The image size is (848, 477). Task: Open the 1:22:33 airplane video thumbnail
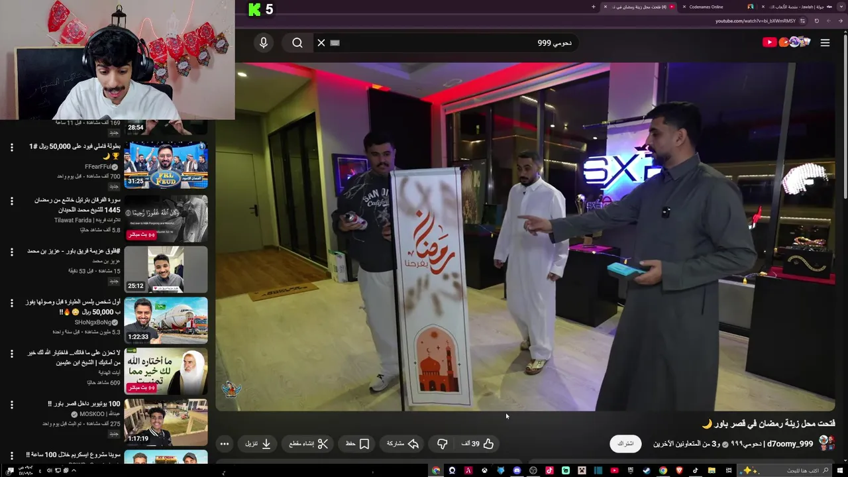click(166, 320)
